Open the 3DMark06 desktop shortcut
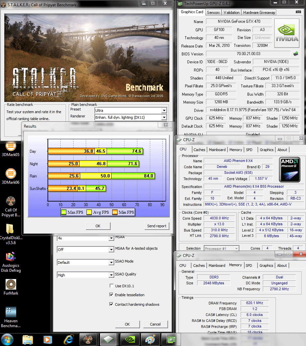 point(11,176)
